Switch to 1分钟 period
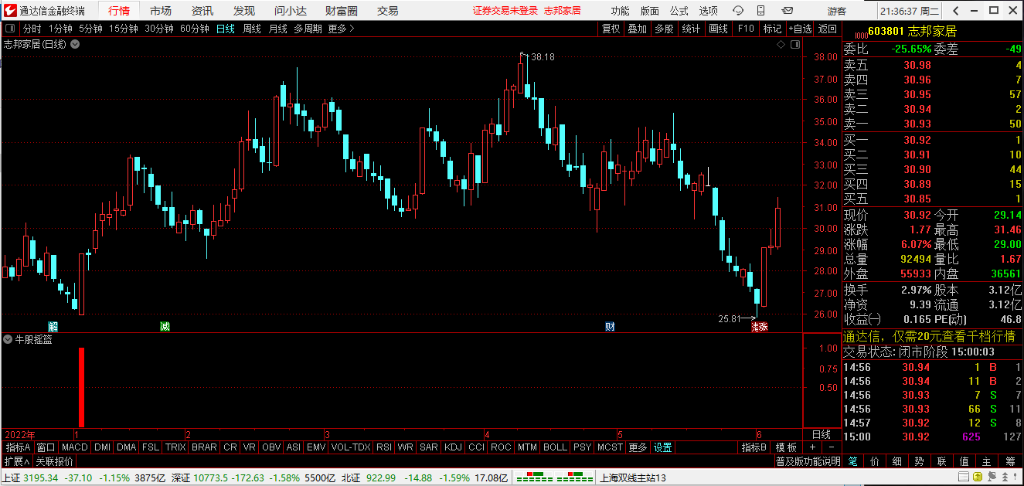 click(x=60, y=29)
